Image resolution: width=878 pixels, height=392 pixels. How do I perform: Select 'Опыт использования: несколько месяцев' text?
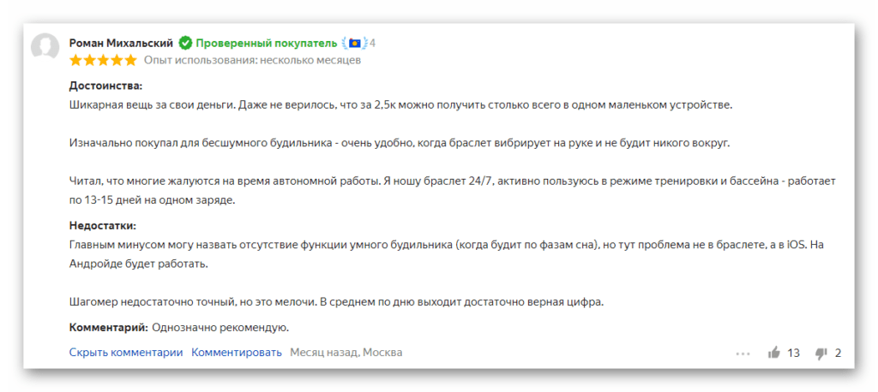click(253, 61)
